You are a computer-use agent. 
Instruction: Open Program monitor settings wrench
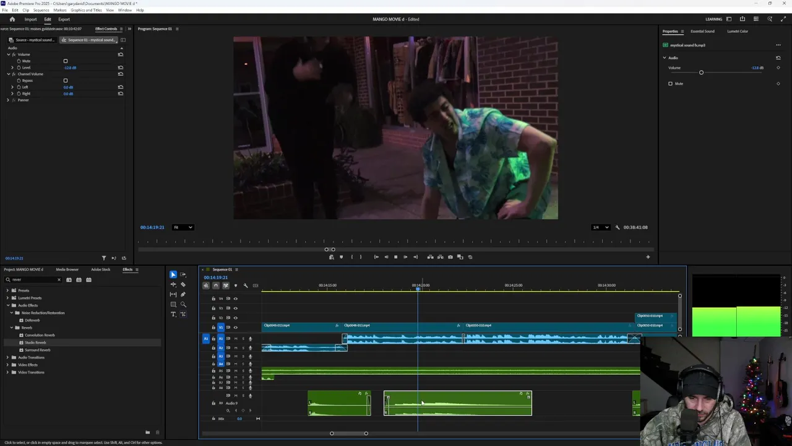[617, 227]
